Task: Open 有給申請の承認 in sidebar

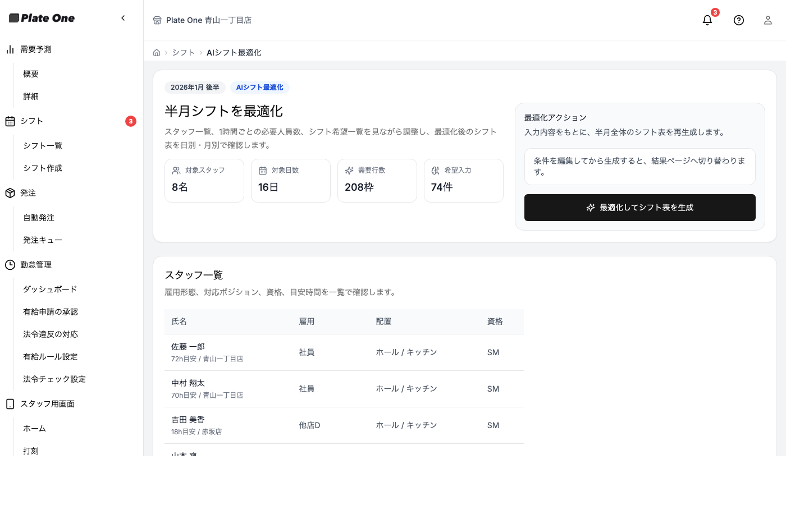Action: coord(51,312)
